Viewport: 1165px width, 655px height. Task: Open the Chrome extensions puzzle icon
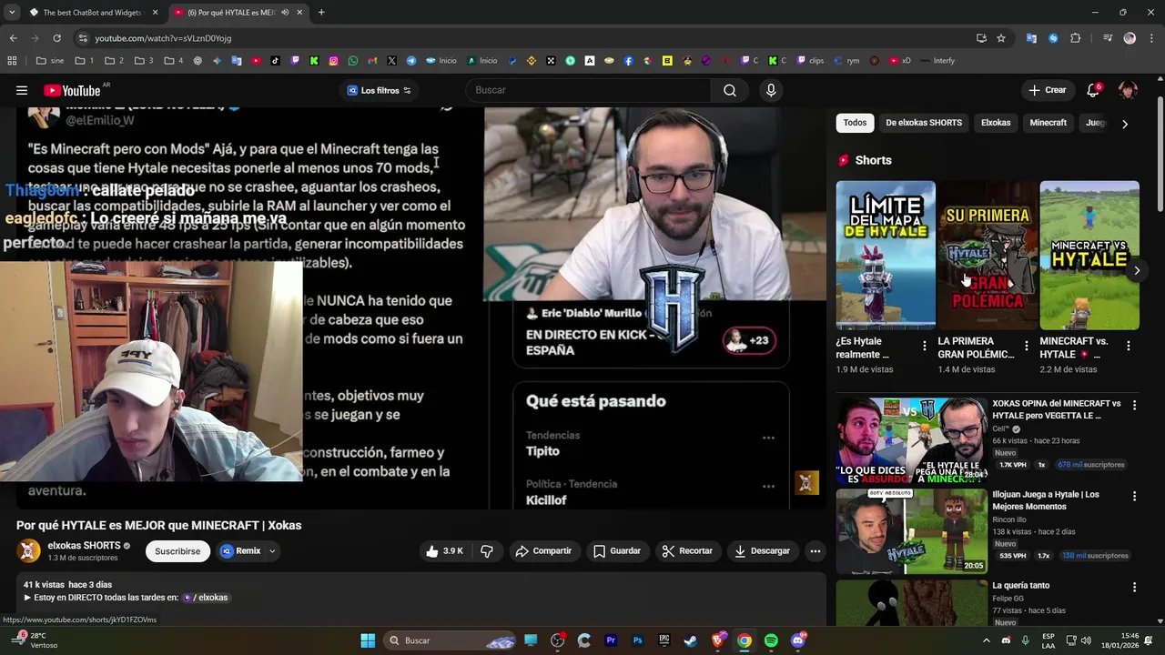point(1076,38)
